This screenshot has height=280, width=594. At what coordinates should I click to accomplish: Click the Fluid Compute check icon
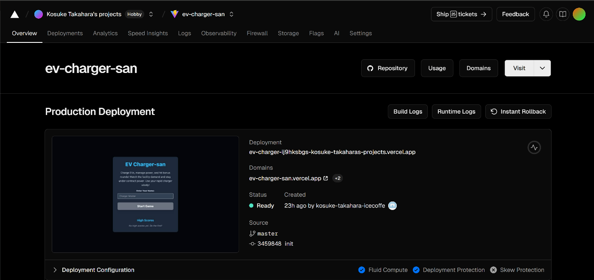click(x=361, y=270)
